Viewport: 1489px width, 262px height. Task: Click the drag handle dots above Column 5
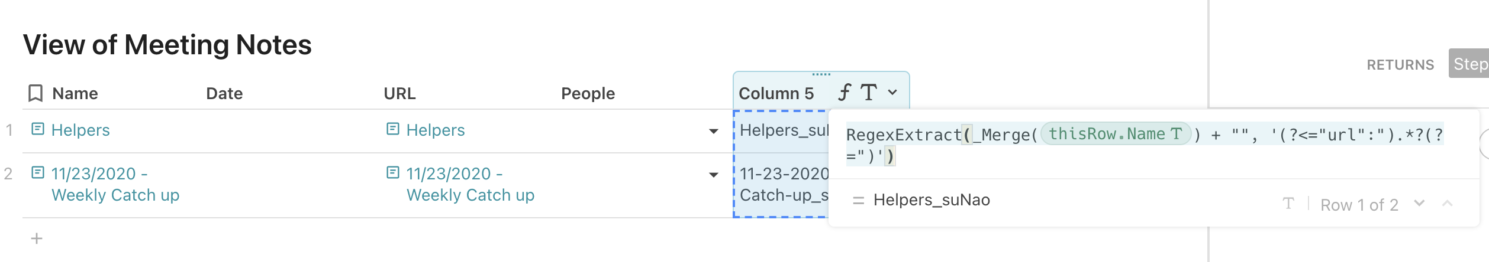click(x=821, y=75)
